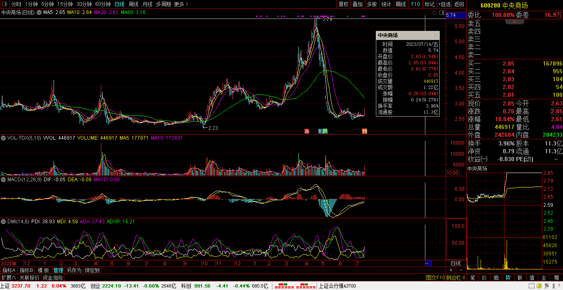This screenshot has height=290, width=563.
Task: Close the 中央商场 data popup window
Action: point(436,35)
